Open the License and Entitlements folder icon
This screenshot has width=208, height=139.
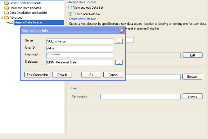[x=6, y=3]
